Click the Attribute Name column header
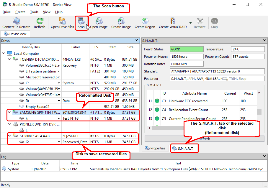268x188 pixels. [194, 93]
